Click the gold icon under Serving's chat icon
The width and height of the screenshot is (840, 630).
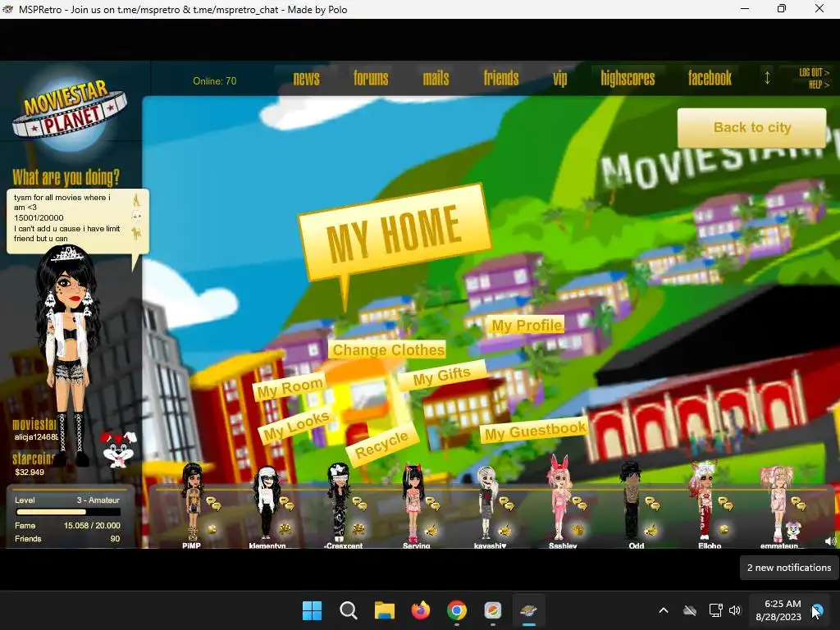431,530
